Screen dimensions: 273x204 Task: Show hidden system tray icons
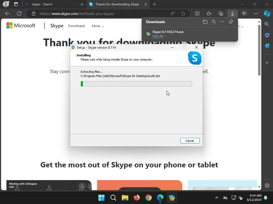pyautogui.click(x=217, y=198)
